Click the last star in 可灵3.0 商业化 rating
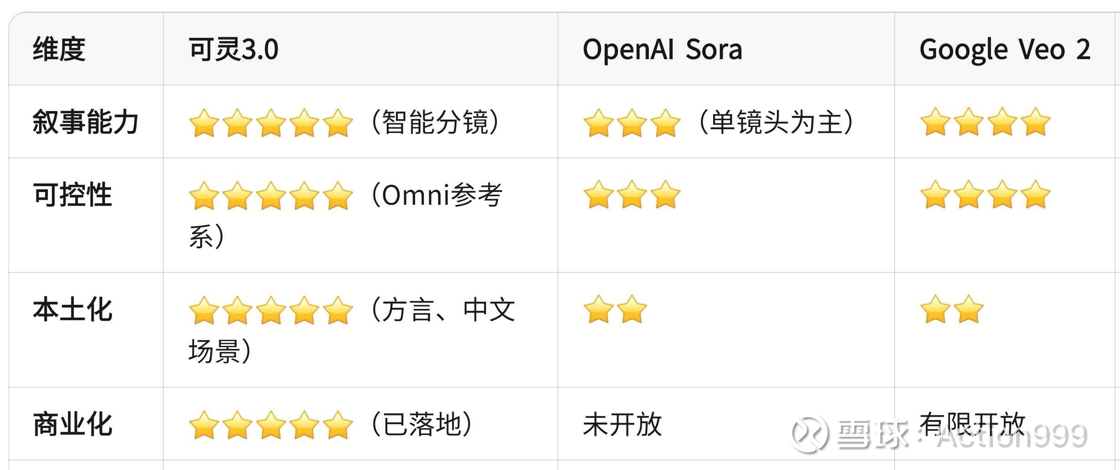Screen dimensions: 1120x470 (x=338, y=425)
